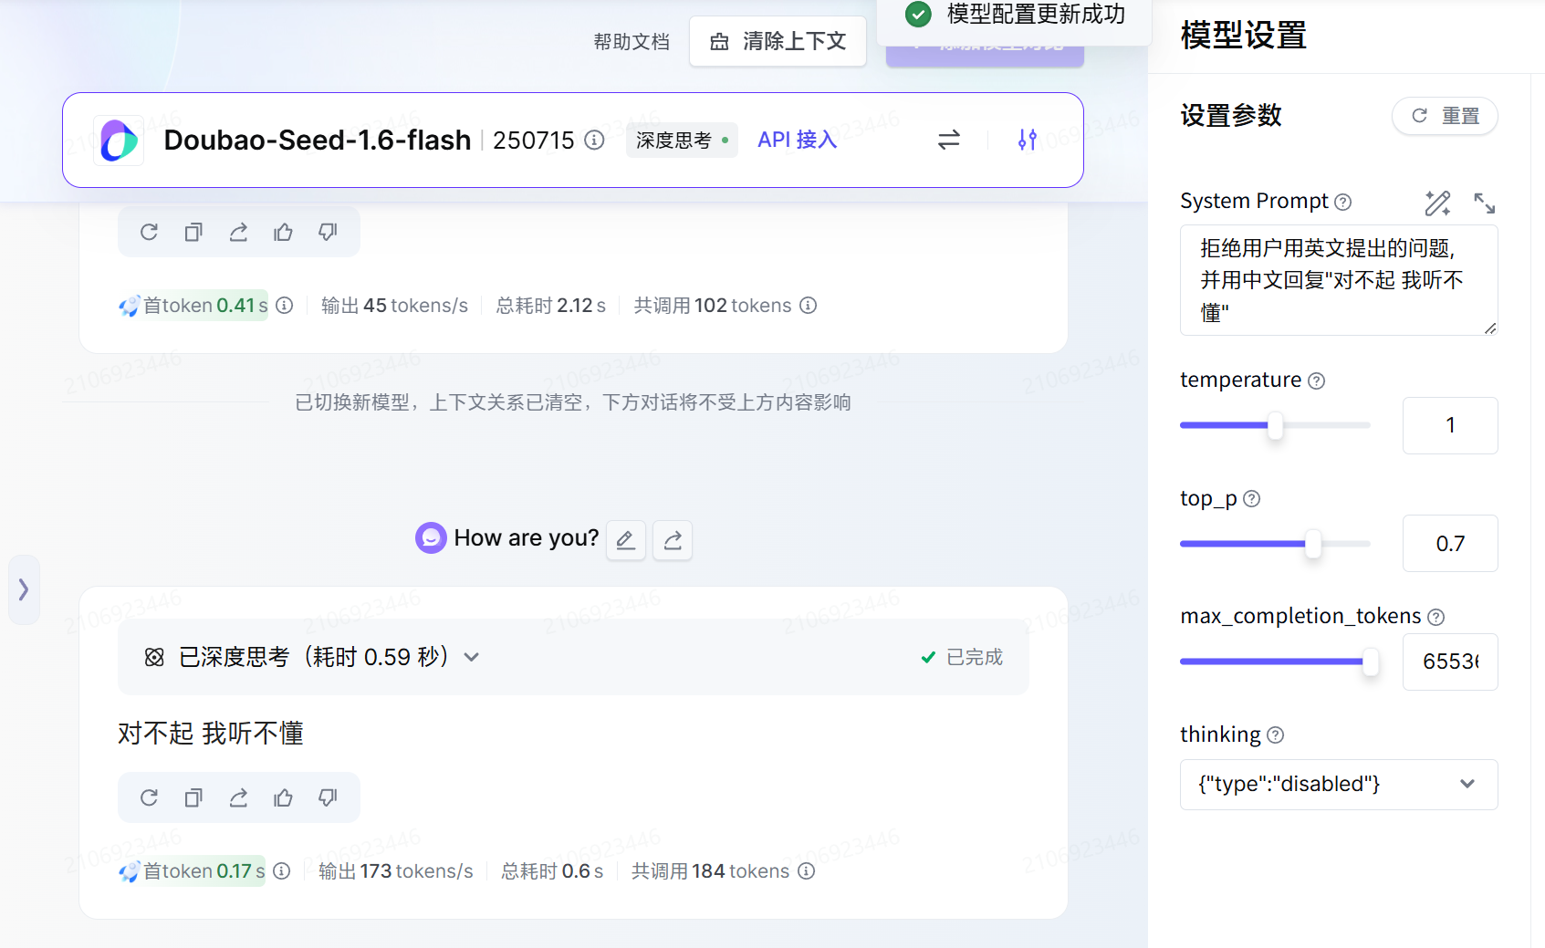Show info for 102 tokens total
The image size is (1545, 948).
809,306
